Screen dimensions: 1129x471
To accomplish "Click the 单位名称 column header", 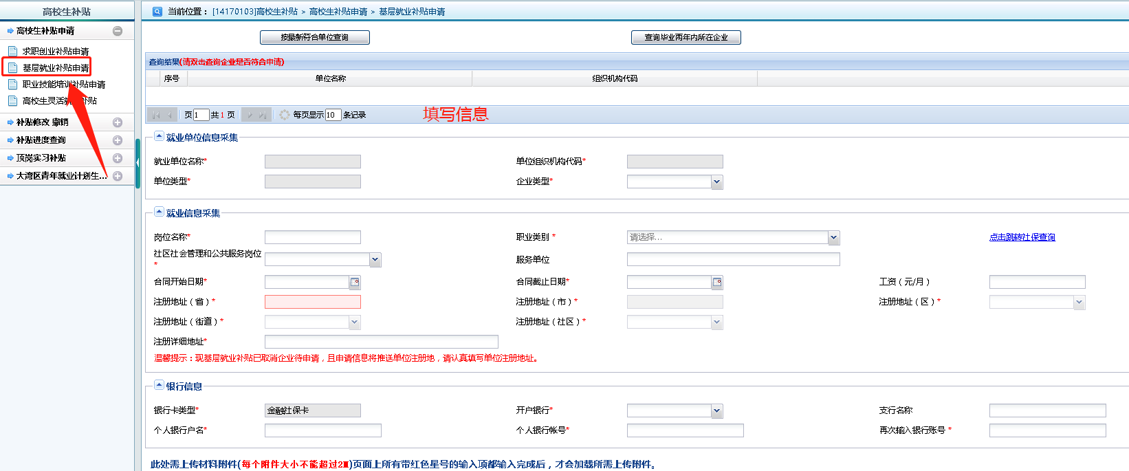I will pos(330,78).
